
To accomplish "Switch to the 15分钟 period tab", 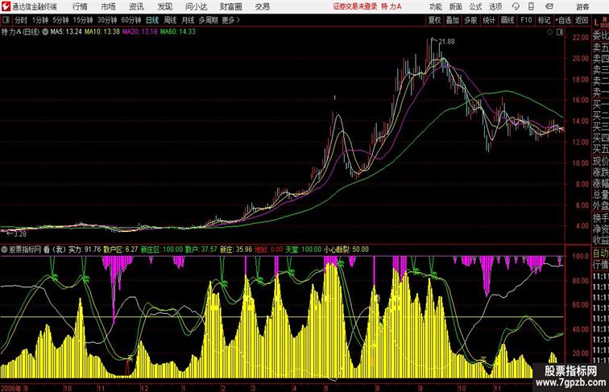I will (83, 20).
